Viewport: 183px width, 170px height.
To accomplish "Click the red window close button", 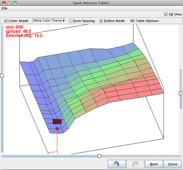I will pos(4,3).
